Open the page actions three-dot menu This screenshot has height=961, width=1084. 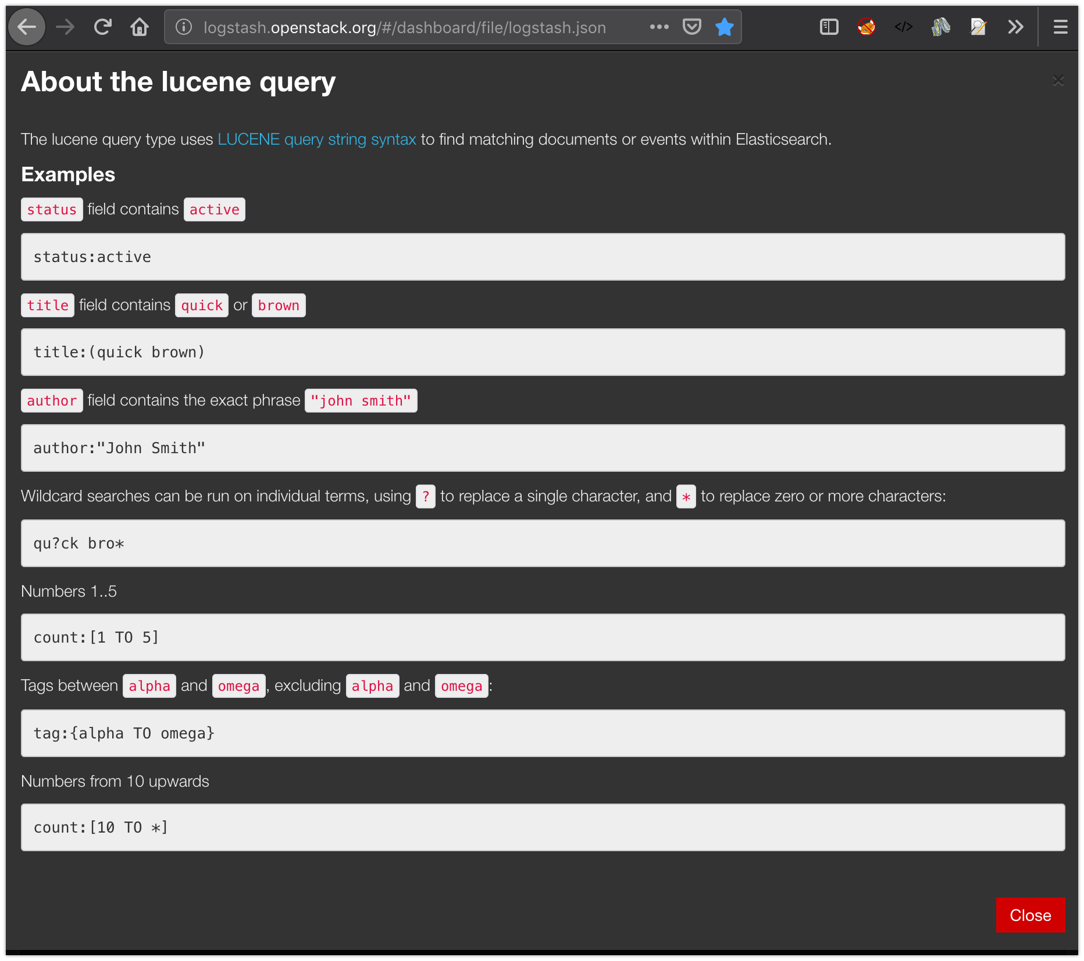[x=659, y=27]
